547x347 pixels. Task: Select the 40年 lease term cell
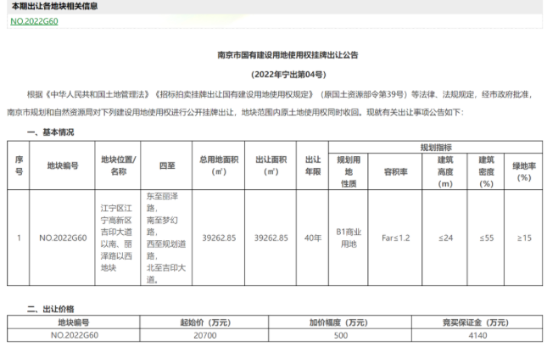pos(312,238)
